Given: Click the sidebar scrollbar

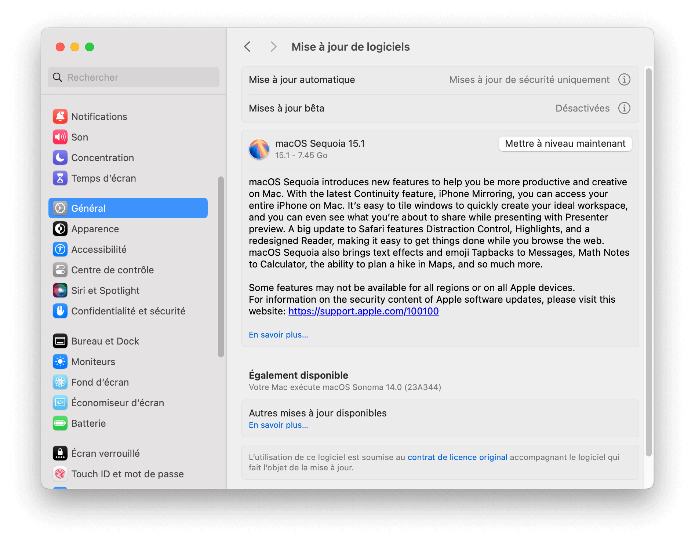Looking at the screenshot, I should 221,267.
